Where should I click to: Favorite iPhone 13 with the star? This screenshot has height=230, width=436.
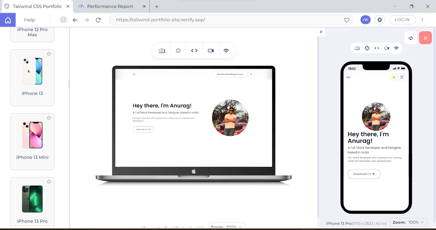(49, 54)
